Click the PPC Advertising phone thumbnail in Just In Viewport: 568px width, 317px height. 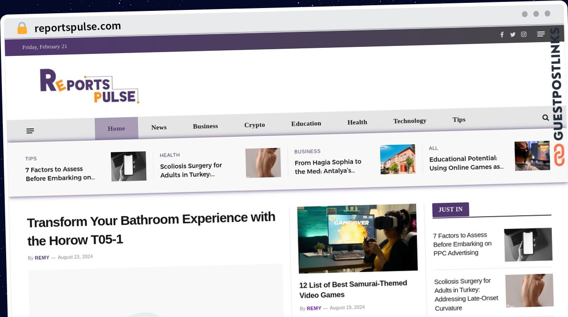click(x=528, y=245)
